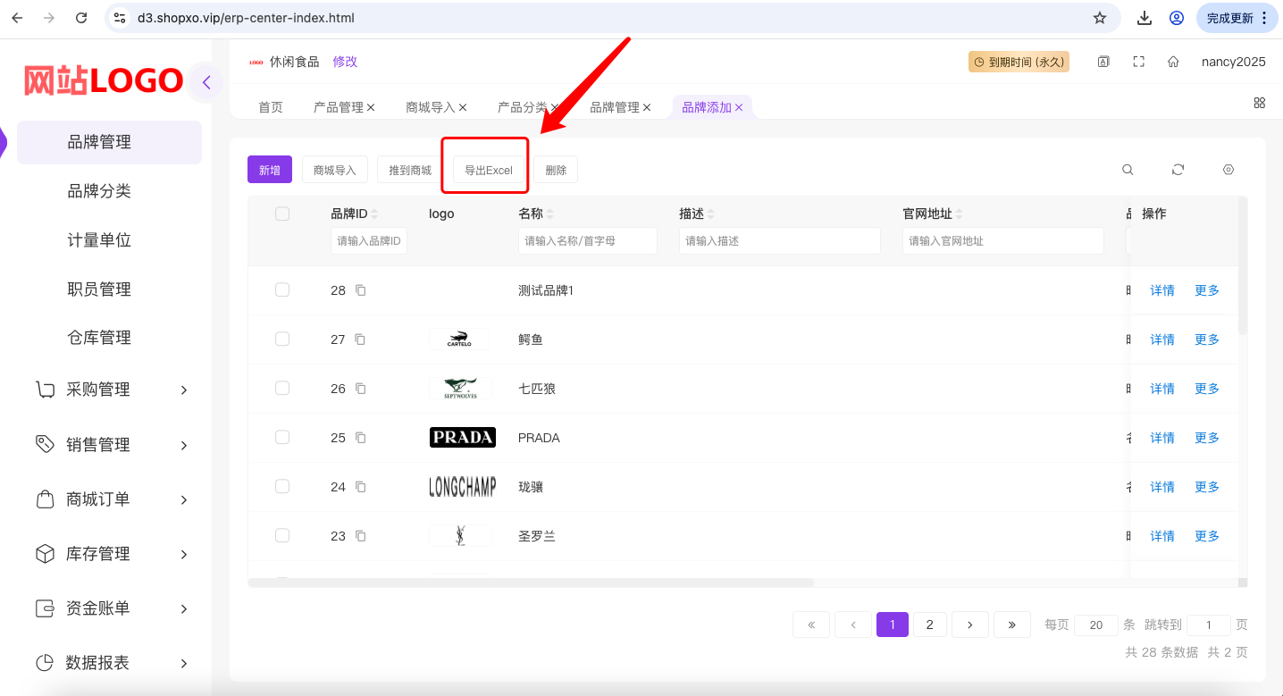Switch to the 商城导入 tab
1283x696 pixels.
coord(431,107)
